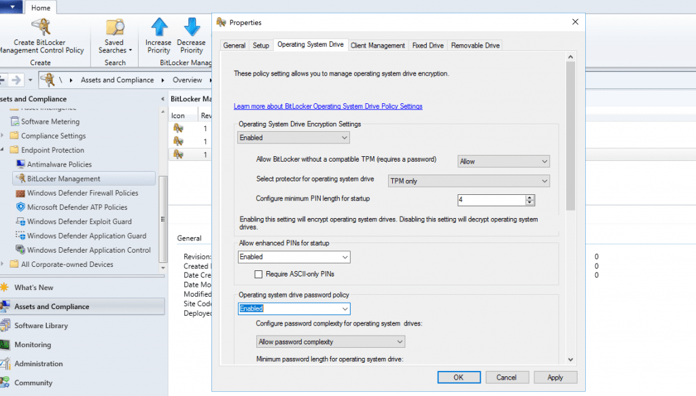Click the navigation Forward arrow
The height and width of the screenshot is (396, 696).
[16, 80]
